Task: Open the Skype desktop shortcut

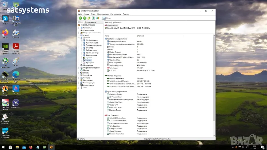Action: [5, 19]
